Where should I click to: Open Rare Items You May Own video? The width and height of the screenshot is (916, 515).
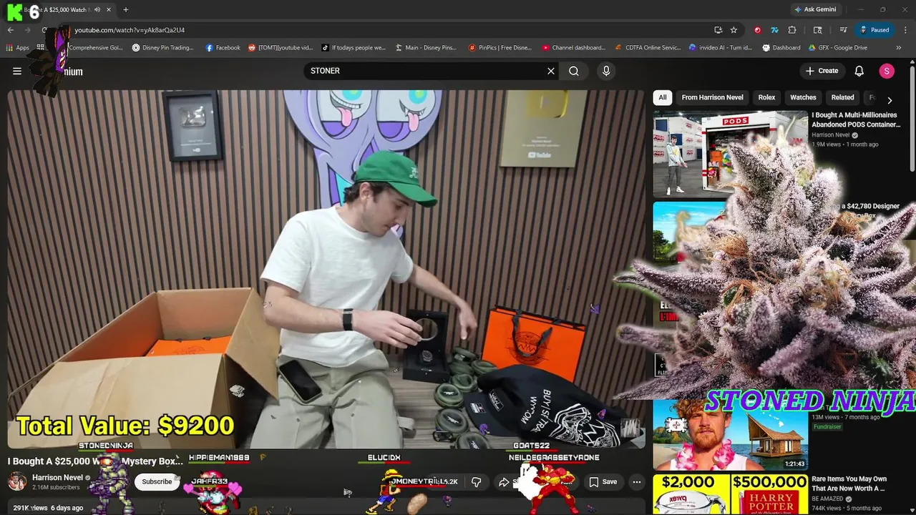pos(849,484)
